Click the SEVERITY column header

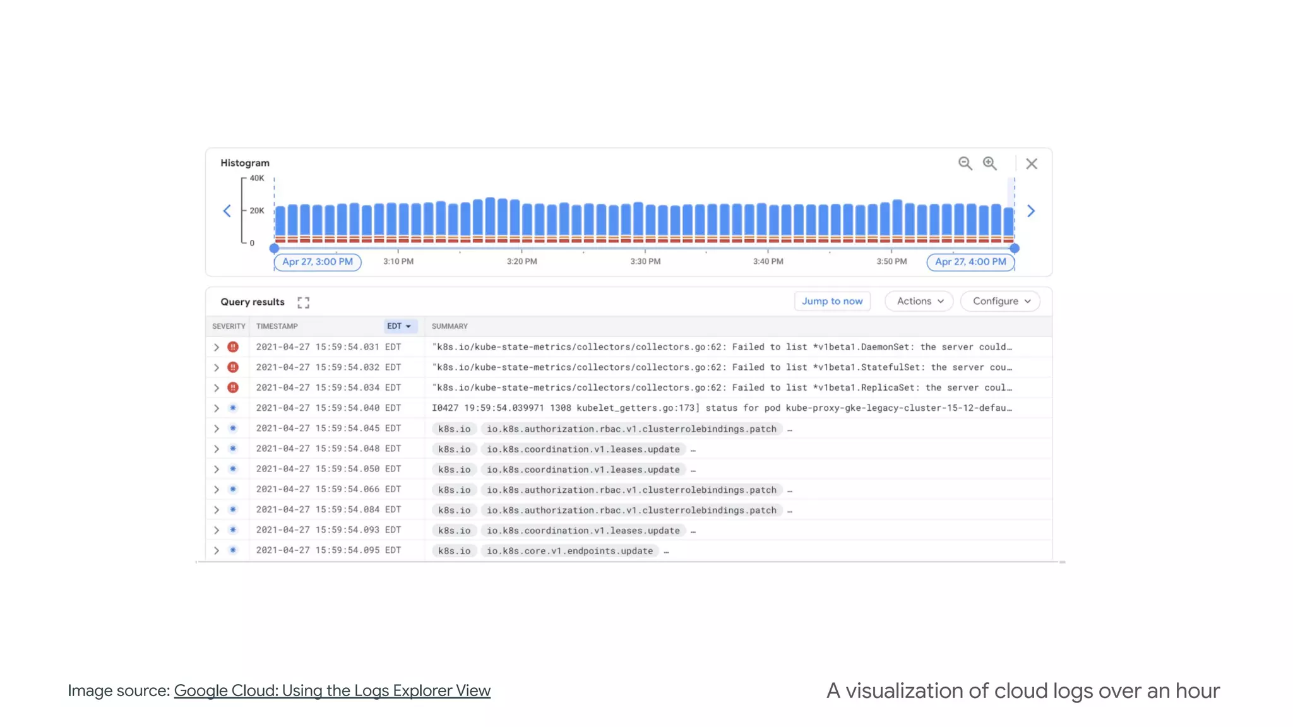229,326
